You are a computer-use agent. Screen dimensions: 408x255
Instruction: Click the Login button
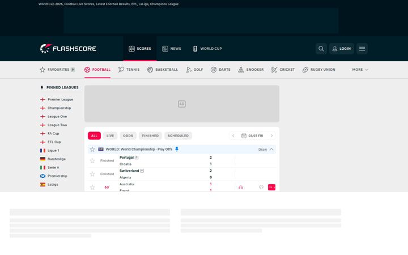(x=341, y=49)
